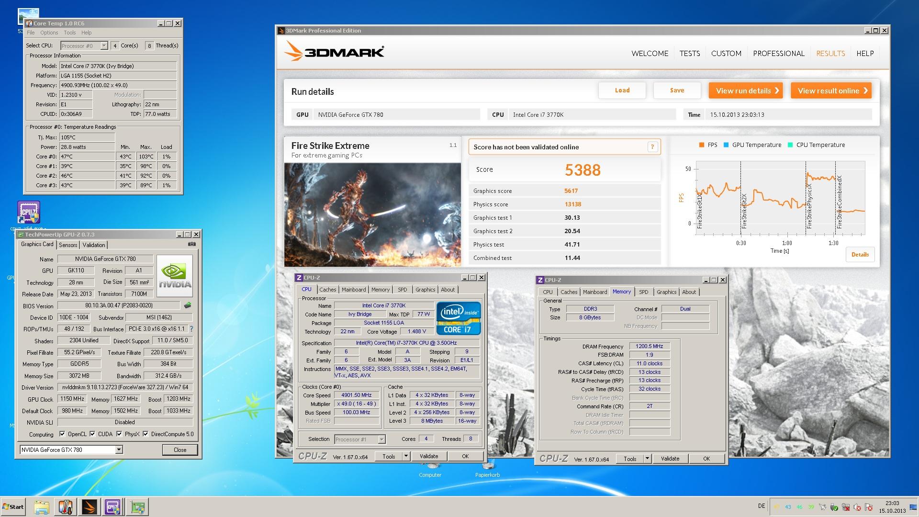Viewport: 919px width, 517px height.
Task: Click the FireStrikePhysicsX marker in the FPS graph
Action: click(x=809, y=206)
